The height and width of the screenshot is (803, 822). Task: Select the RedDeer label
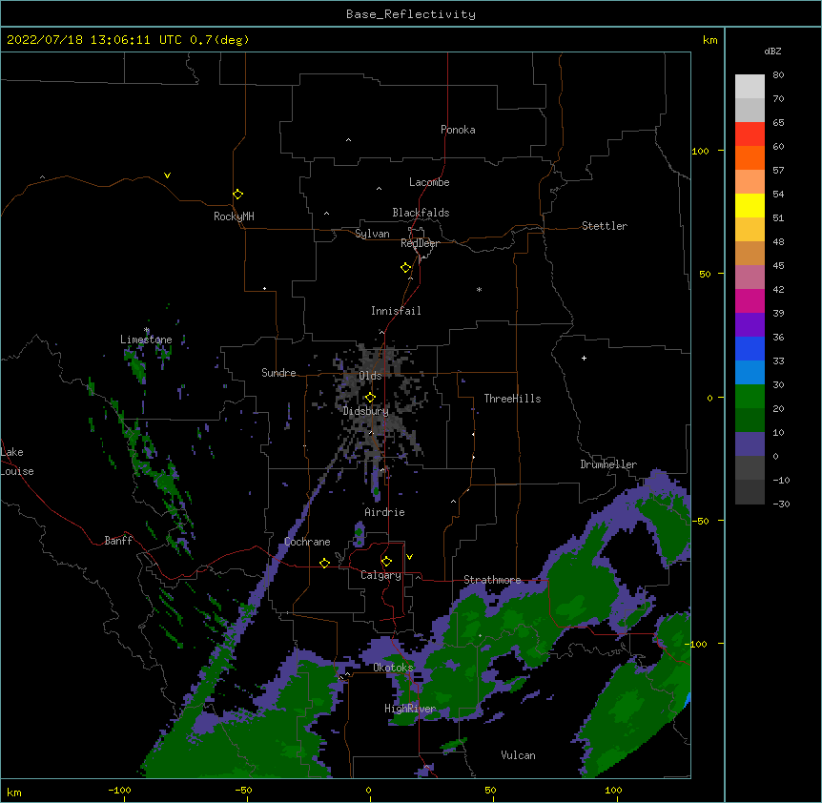pyautogui.click(x=420, y=243)
